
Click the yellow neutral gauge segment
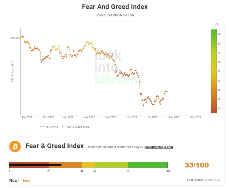[x=88, y=165]
